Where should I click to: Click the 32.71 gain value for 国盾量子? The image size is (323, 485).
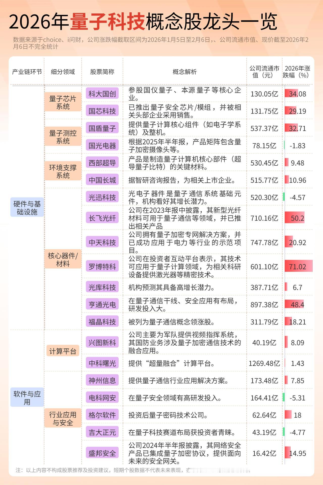tap(298, 128)
